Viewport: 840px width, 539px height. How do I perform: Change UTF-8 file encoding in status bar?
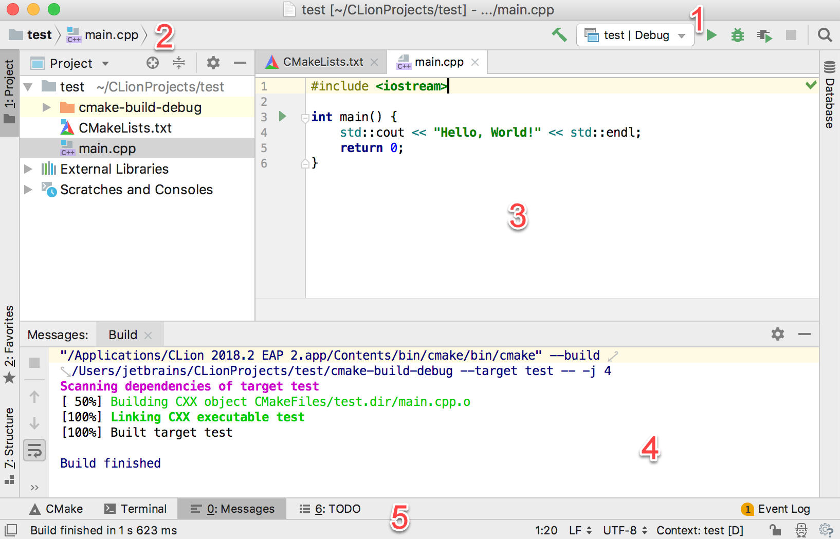625,530
